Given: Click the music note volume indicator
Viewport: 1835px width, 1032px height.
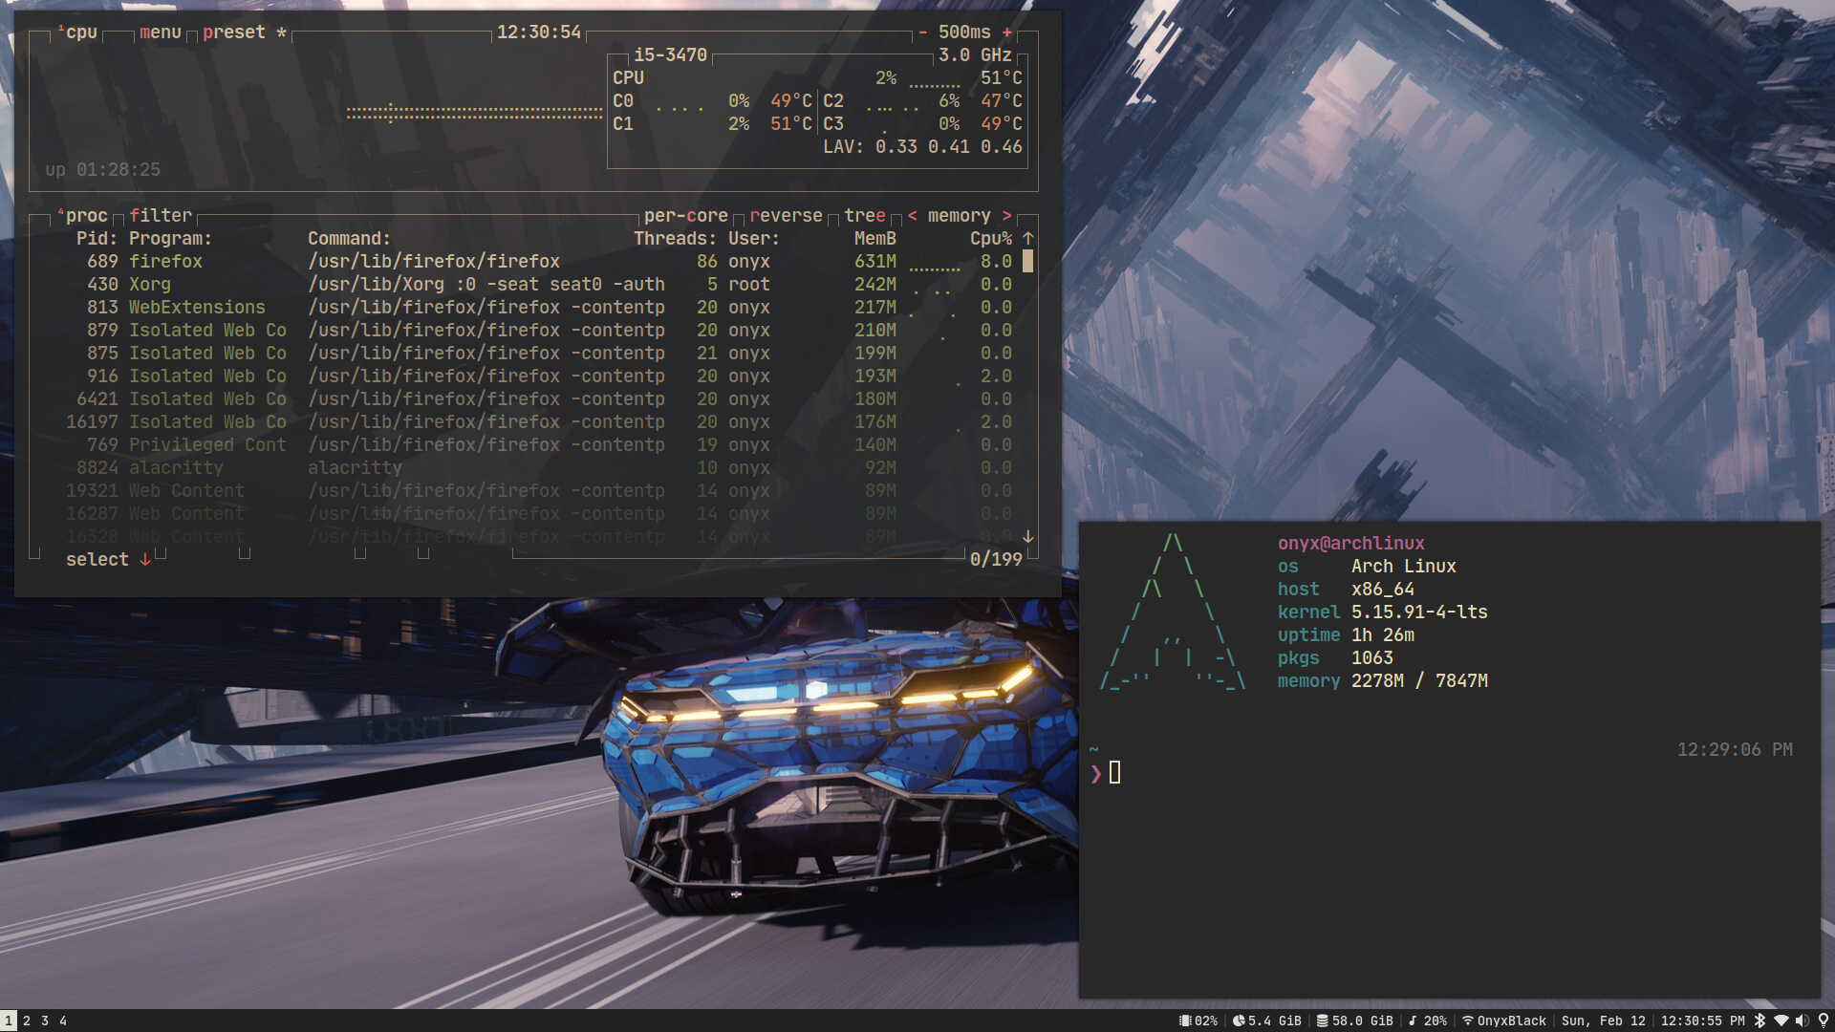Looking at the screenshot, I should (x=1427, y=1021).
